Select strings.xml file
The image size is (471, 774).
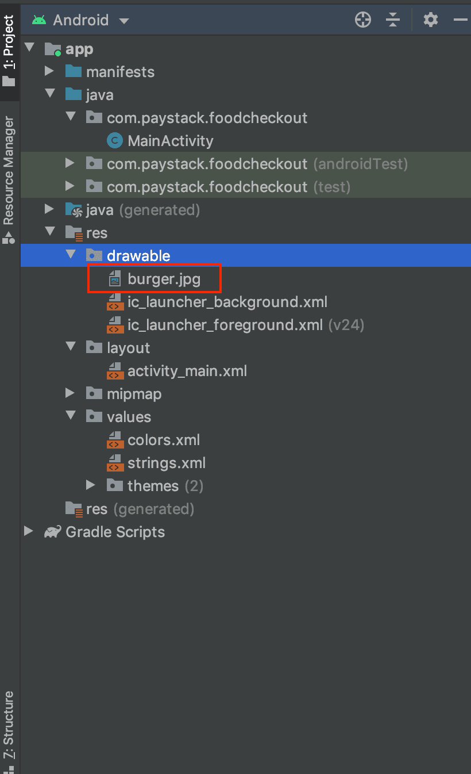[x=166, y=463]
